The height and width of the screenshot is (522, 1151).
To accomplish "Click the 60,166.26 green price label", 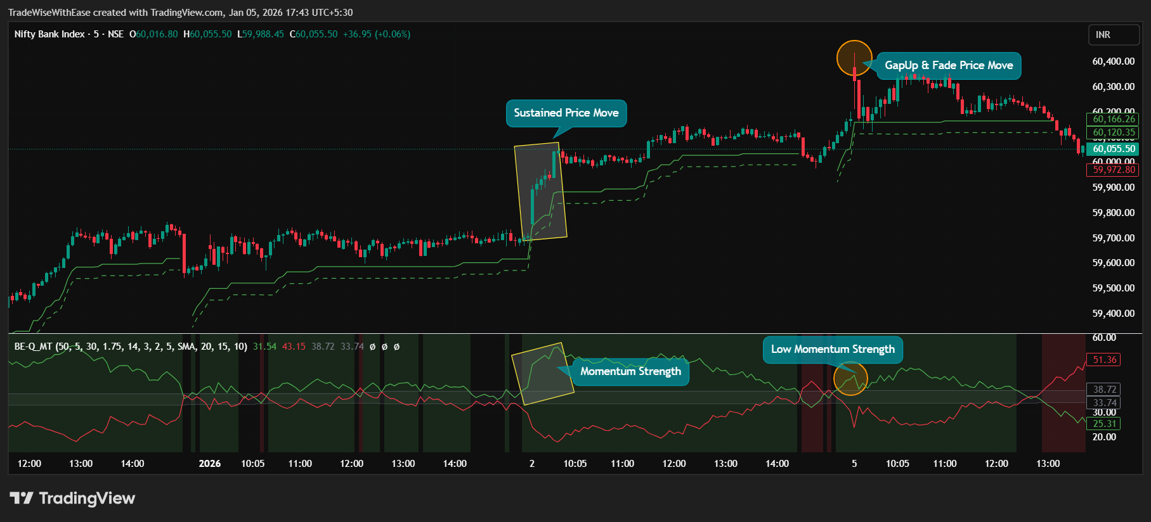I will 1113,119.
